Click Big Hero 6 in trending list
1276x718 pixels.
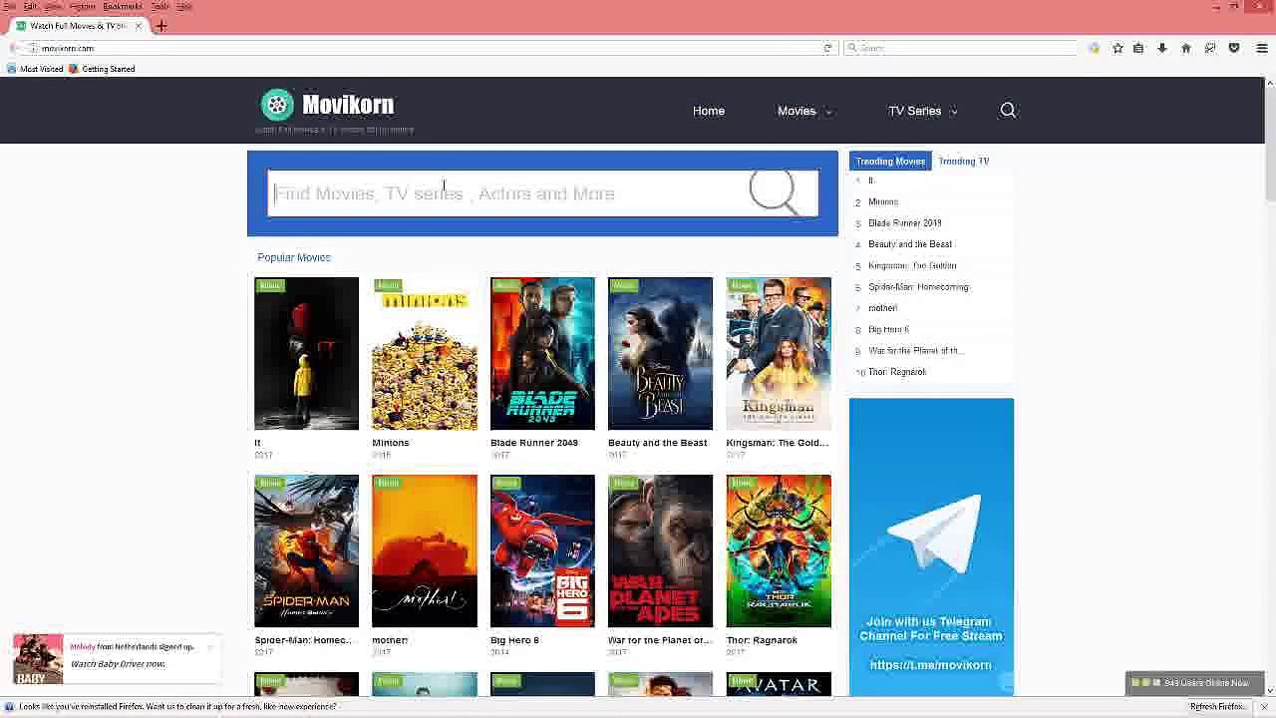[888, 329]
